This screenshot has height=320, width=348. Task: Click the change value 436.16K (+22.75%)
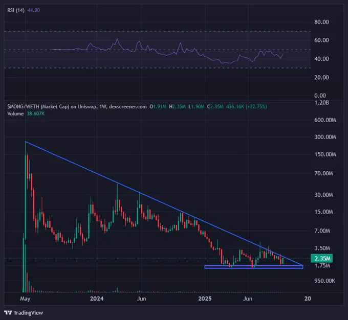[x=247, y=107]
